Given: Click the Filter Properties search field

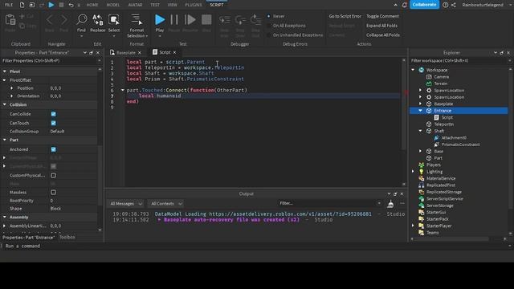Looking at the screenshot, I should point(50,61).
